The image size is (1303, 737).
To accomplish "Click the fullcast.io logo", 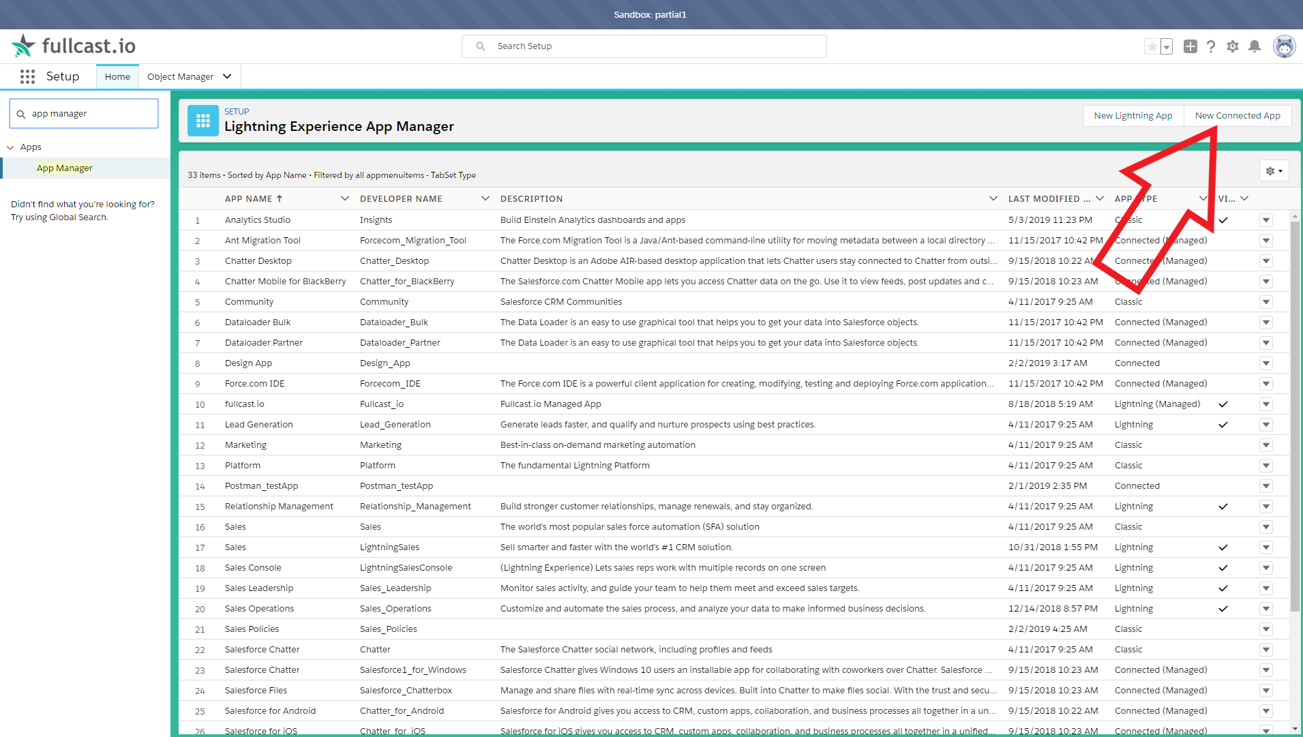I will (74, 46).
